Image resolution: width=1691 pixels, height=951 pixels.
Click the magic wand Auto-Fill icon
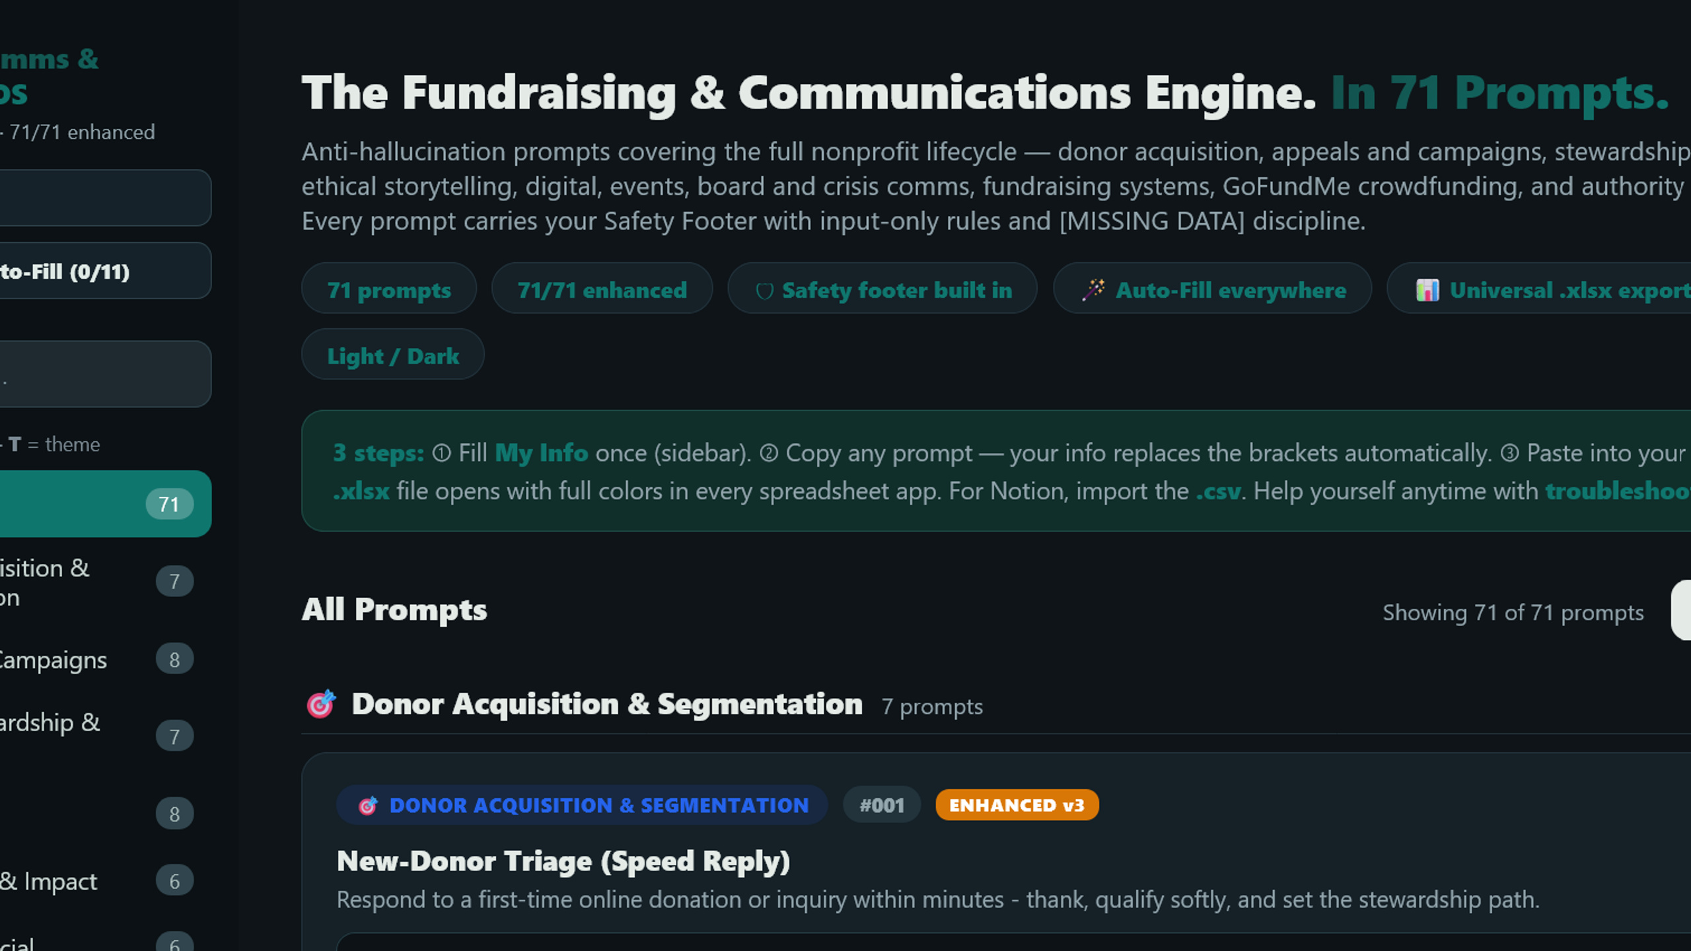(x=1093, y=289)
